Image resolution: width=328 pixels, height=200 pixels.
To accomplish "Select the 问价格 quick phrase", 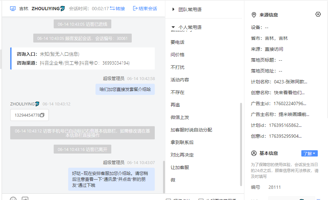I will click(178, 55).
